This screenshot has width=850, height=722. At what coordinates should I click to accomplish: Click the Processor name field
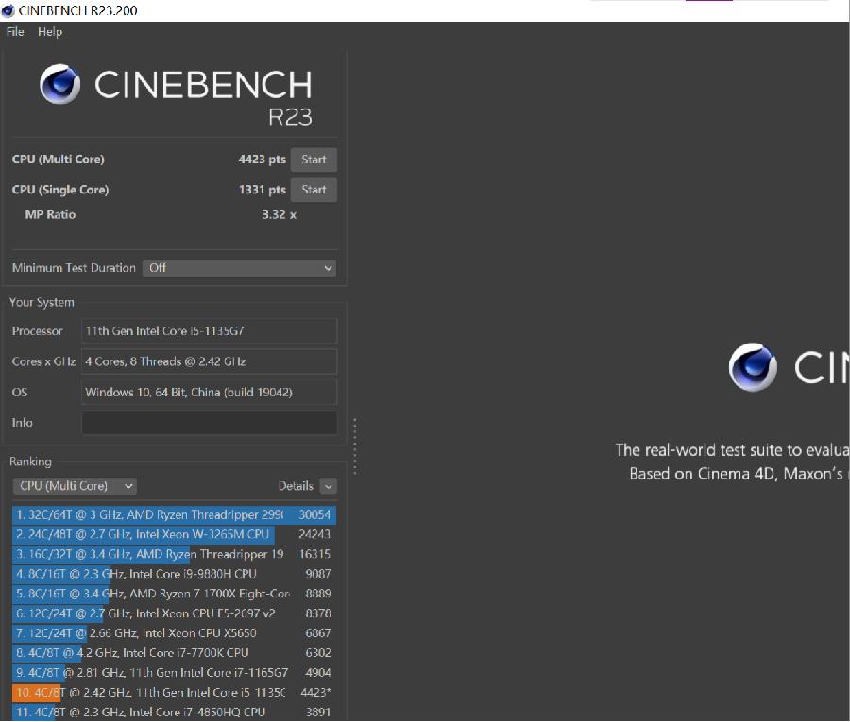[x=209, y=331]
